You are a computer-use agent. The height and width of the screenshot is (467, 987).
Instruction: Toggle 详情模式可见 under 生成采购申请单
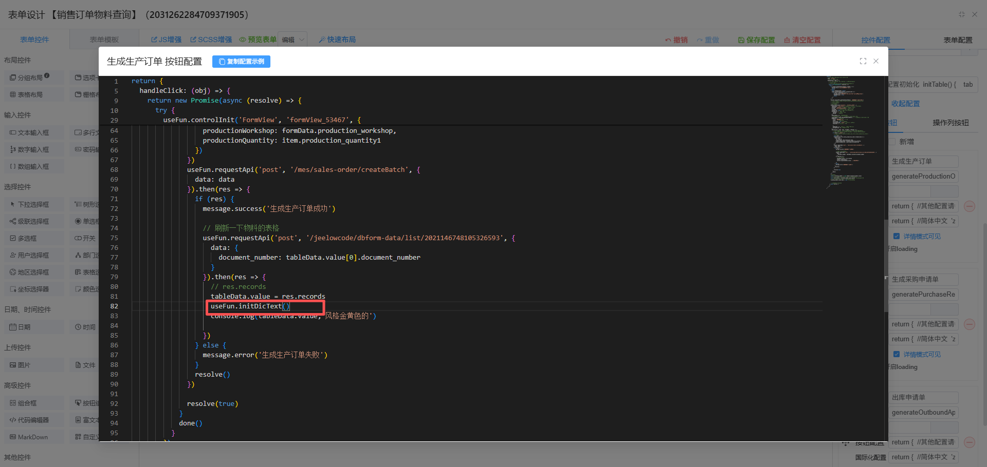click(897, 355)
